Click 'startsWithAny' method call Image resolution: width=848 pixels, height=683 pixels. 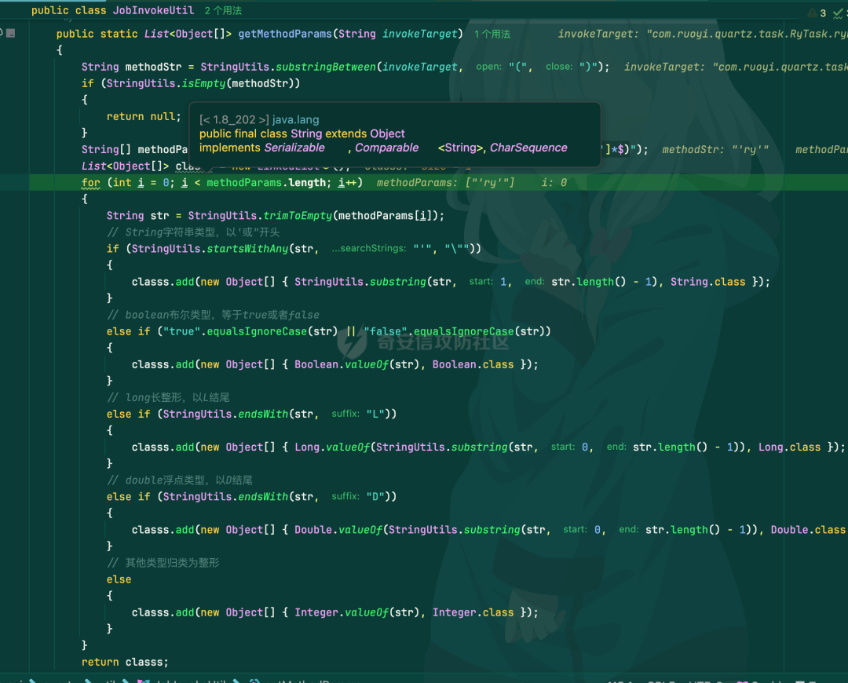(x=247, y=249)
